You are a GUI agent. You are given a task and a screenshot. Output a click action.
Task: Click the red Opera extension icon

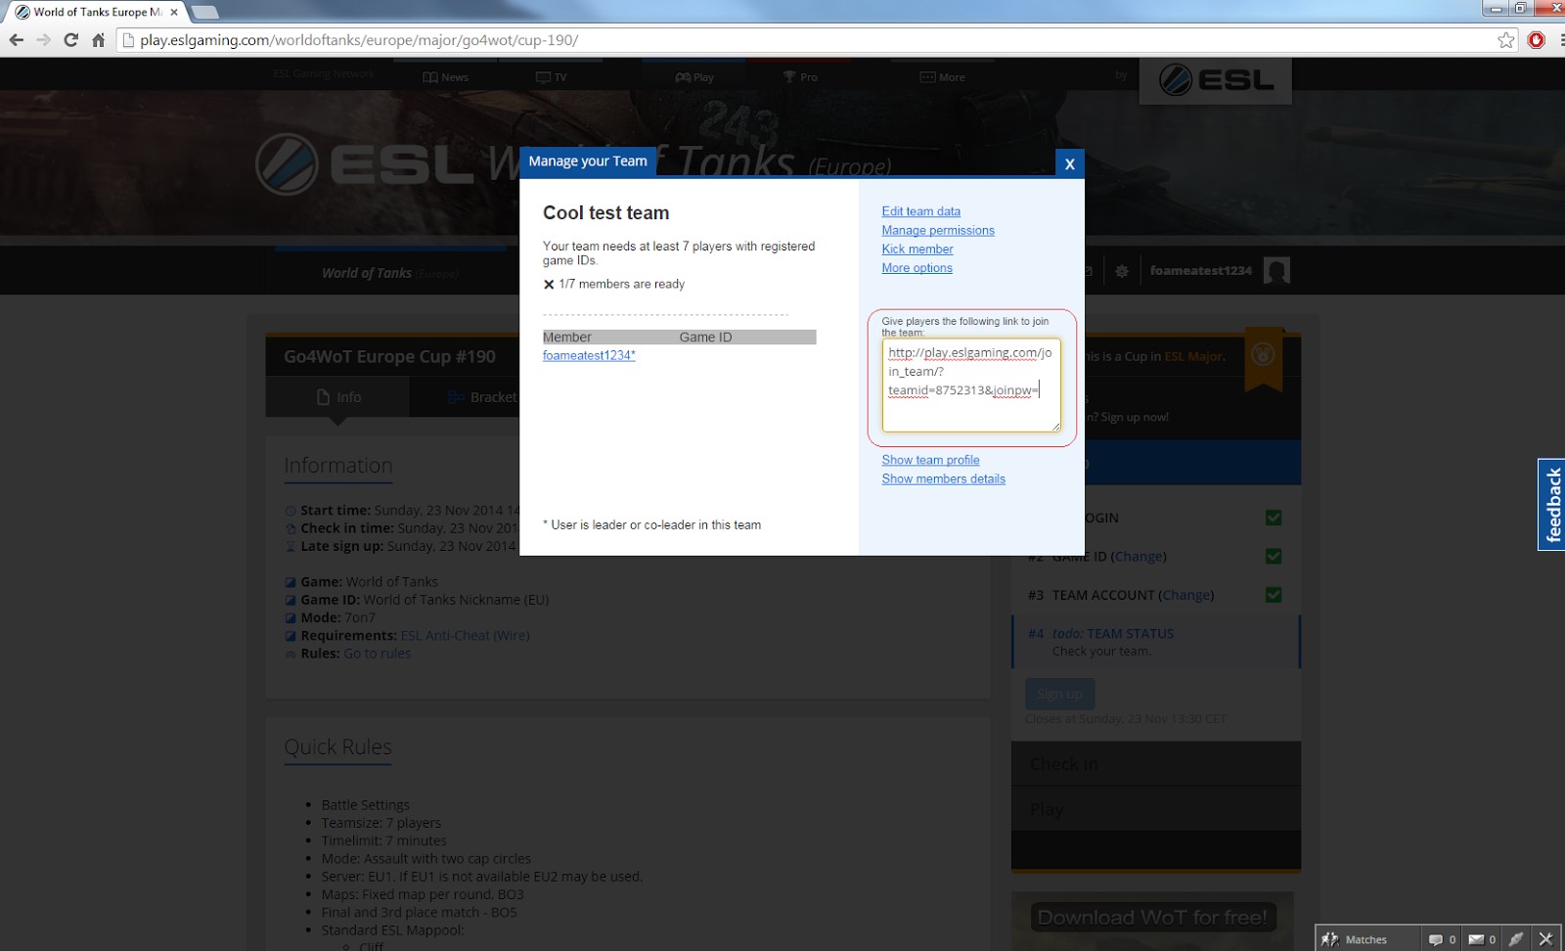point(1537,40)
